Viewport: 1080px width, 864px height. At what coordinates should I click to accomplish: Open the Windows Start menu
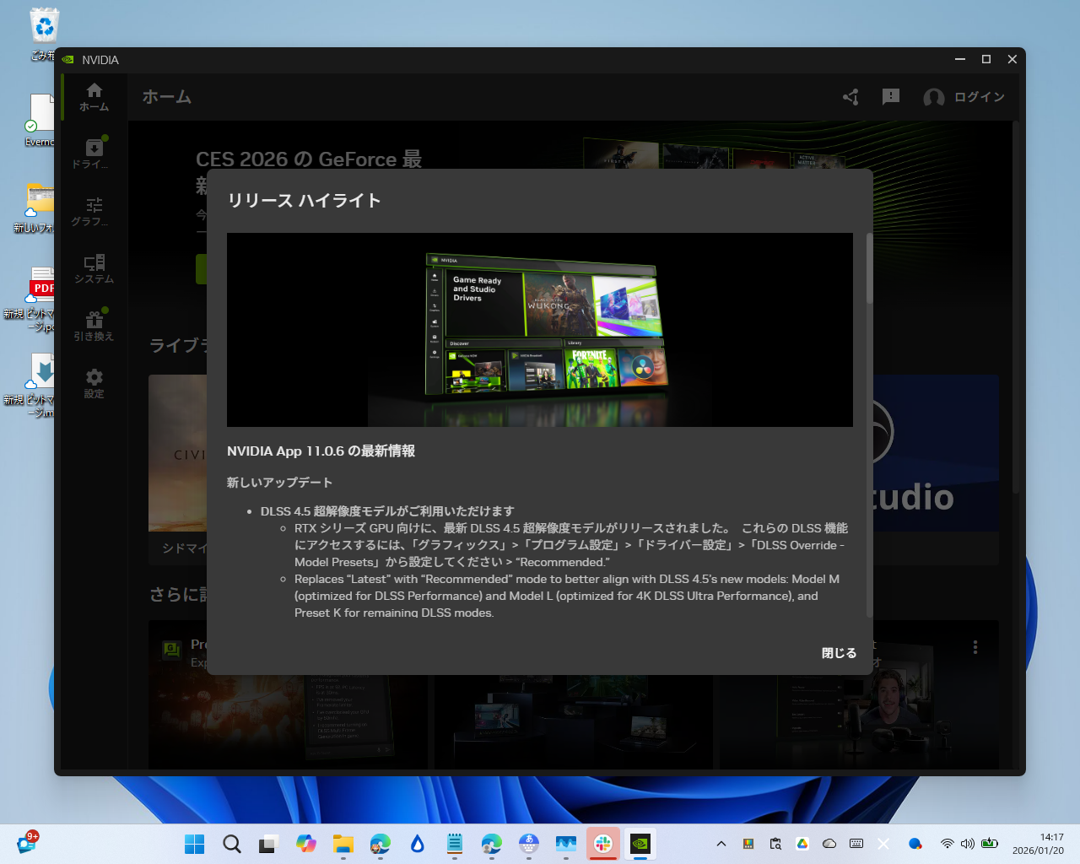point(194,843)
